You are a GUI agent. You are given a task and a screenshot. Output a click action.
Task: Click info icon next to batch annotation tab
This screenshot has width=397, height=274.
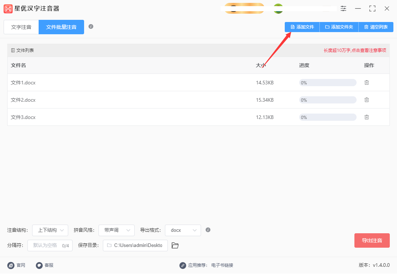[91, 27]
